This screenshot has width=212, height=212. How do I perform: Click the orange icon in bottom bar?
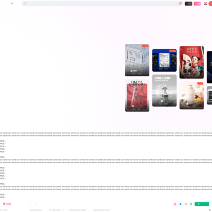coord(186,204)
